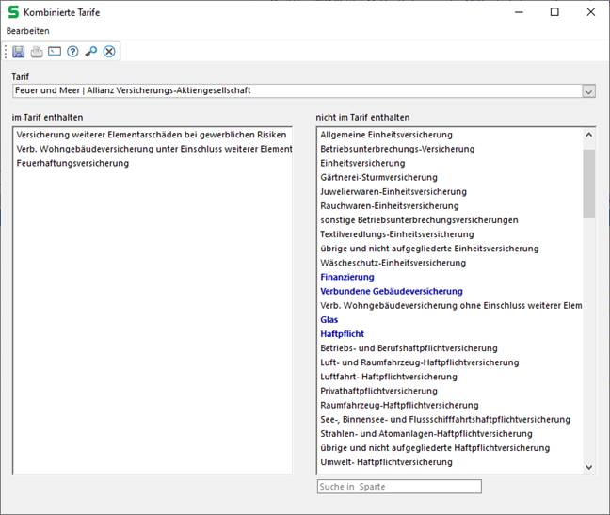Select Feuerhaftungsversicherung in the included list
Screen dimensions: 610x515
click(72, 163)
